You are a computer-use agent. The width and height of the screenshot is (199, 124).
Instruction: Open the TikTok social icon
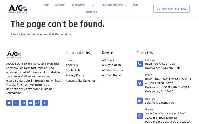coord(38,103)
